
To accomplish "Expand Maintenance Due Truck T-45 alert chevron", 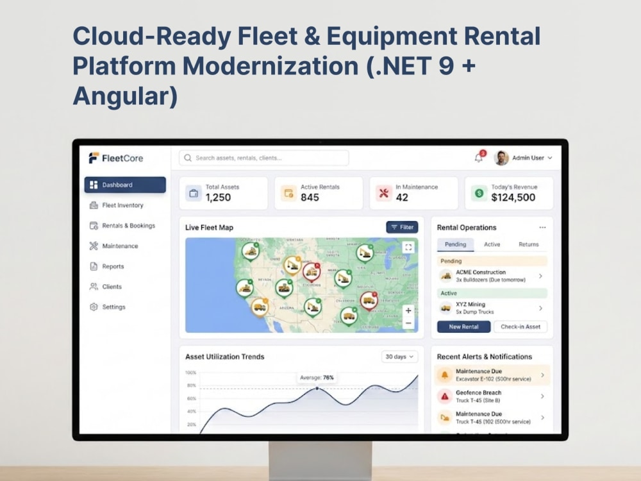I will (x=542, y=418).
